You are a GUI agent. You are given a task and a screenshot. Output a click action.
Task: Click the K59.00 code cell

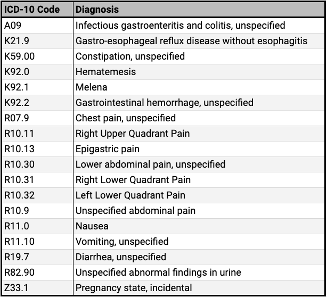point(38,56)
